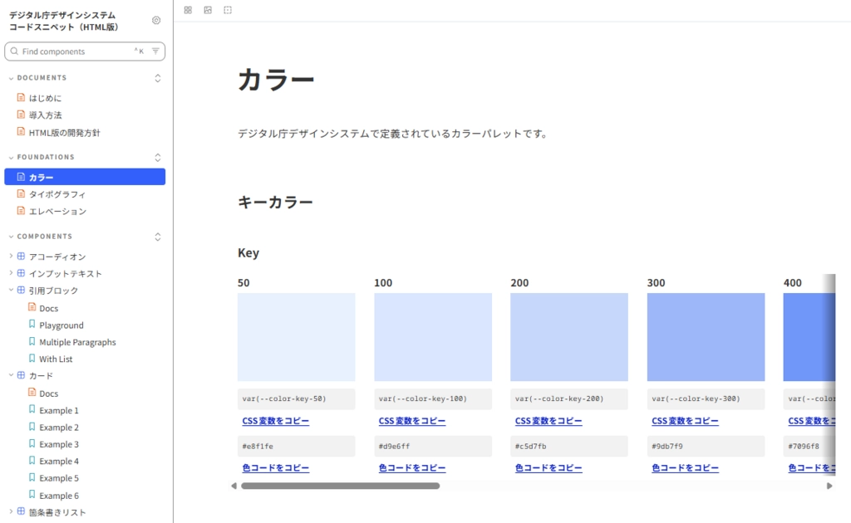Click the Key 200 color swatch
Viewport: 851px width, 523px height.
pyautogui.click(x=569, y=337)
